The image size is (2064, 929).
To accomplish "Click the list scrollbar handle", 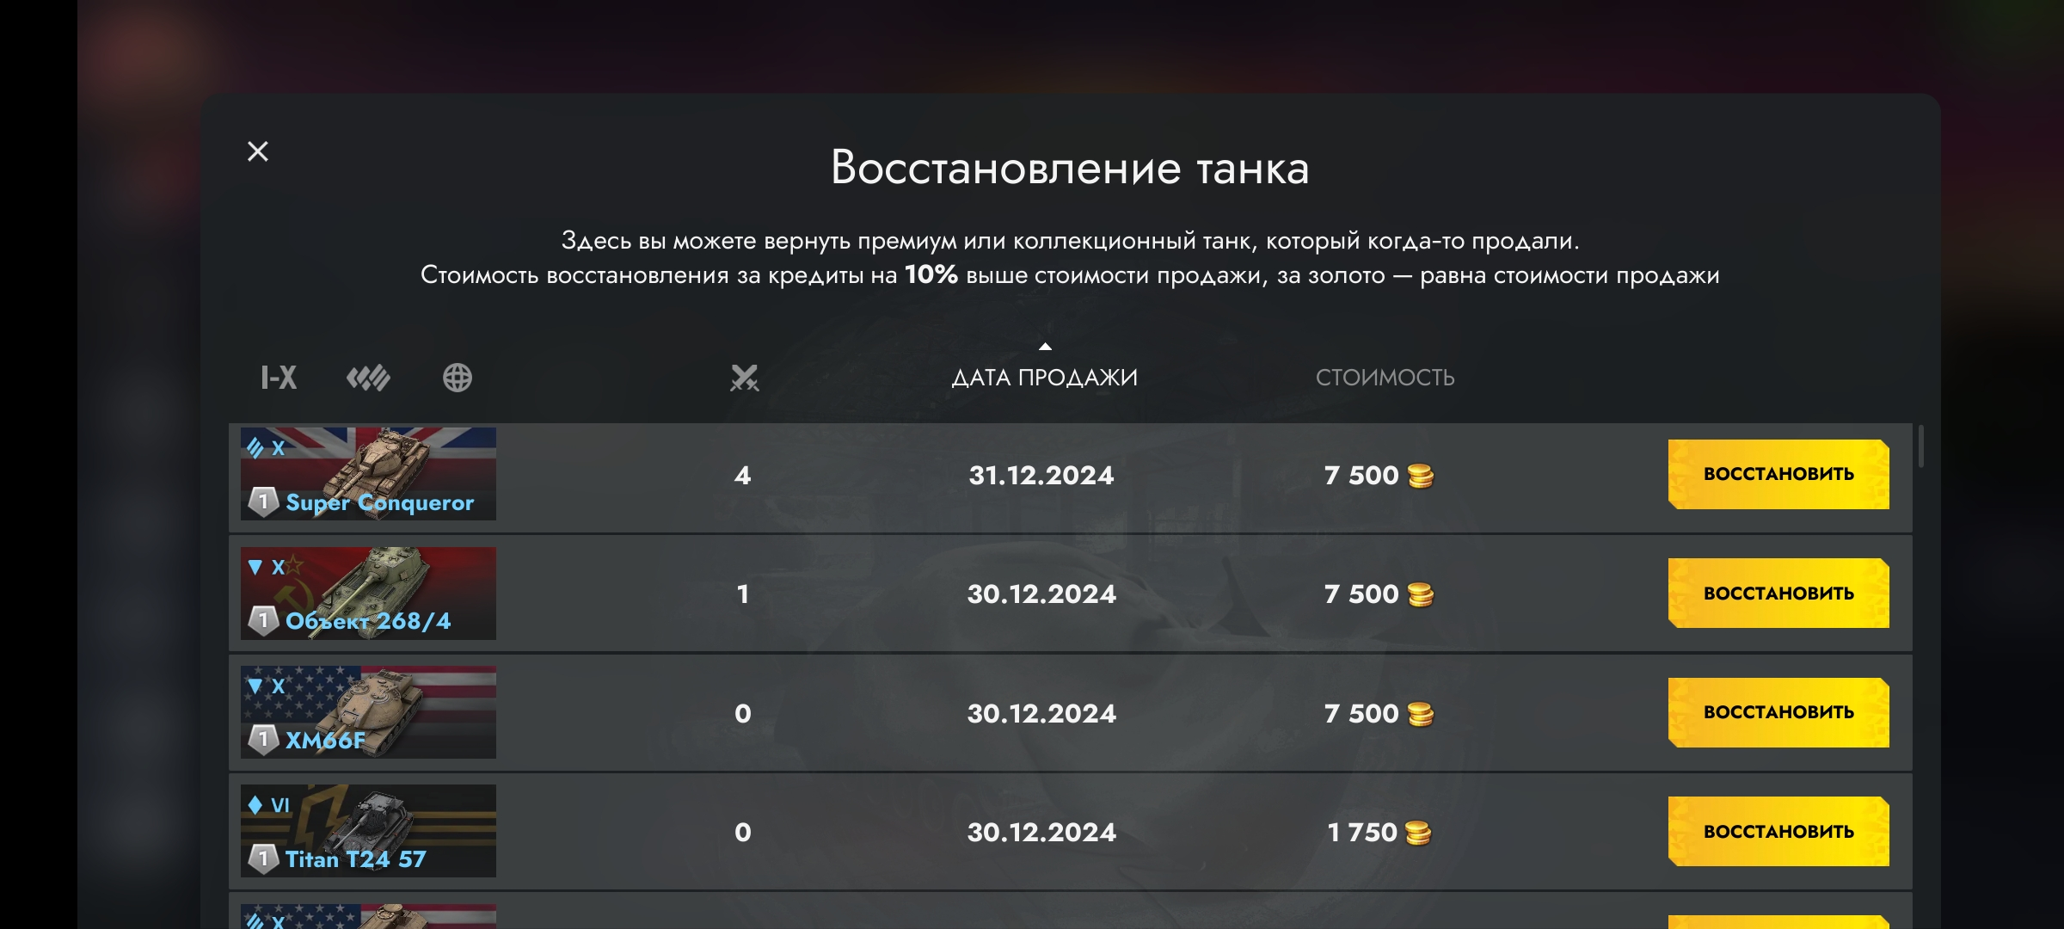I will 1920,446.
